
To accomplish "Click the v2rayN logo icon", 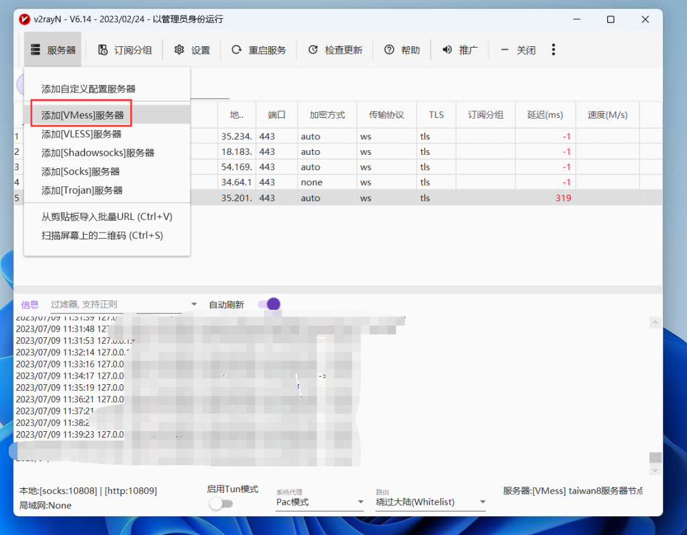I will click(x=25, y=19).
